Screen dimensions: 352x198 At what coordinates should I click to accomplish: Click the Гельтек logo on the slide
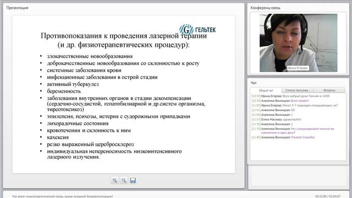coord(197,29)
